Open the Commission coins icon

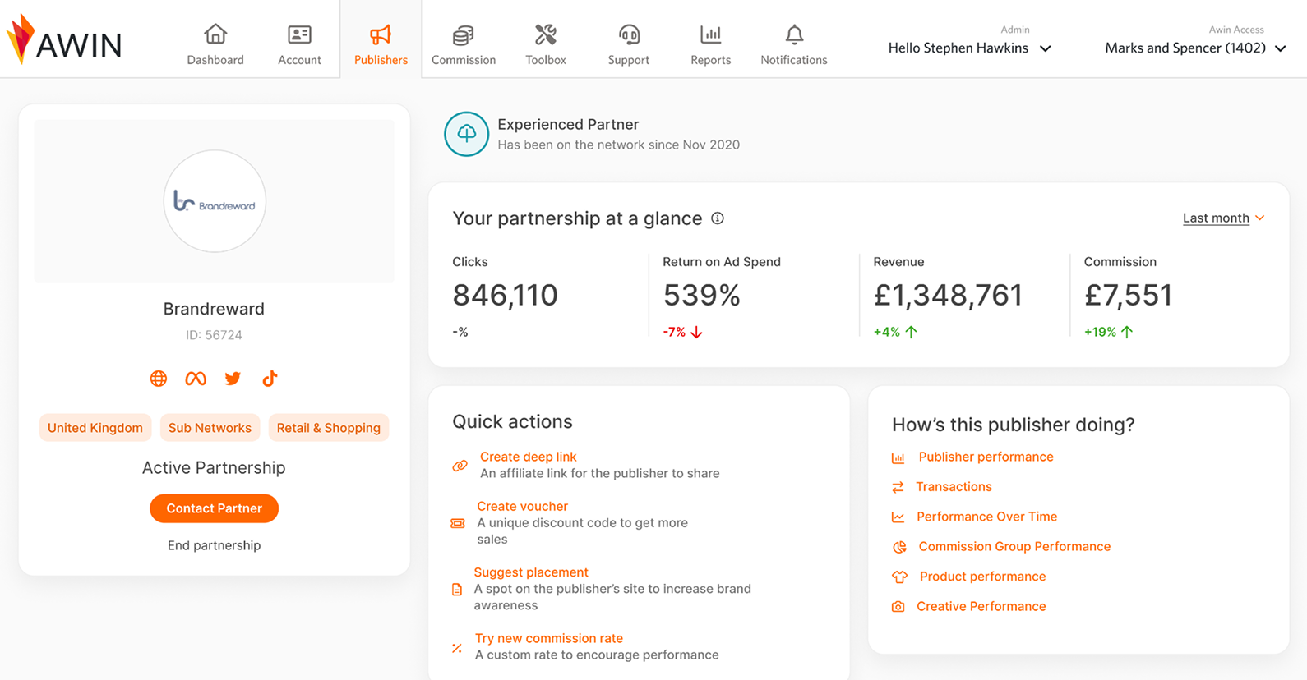[x=464, y=35]
